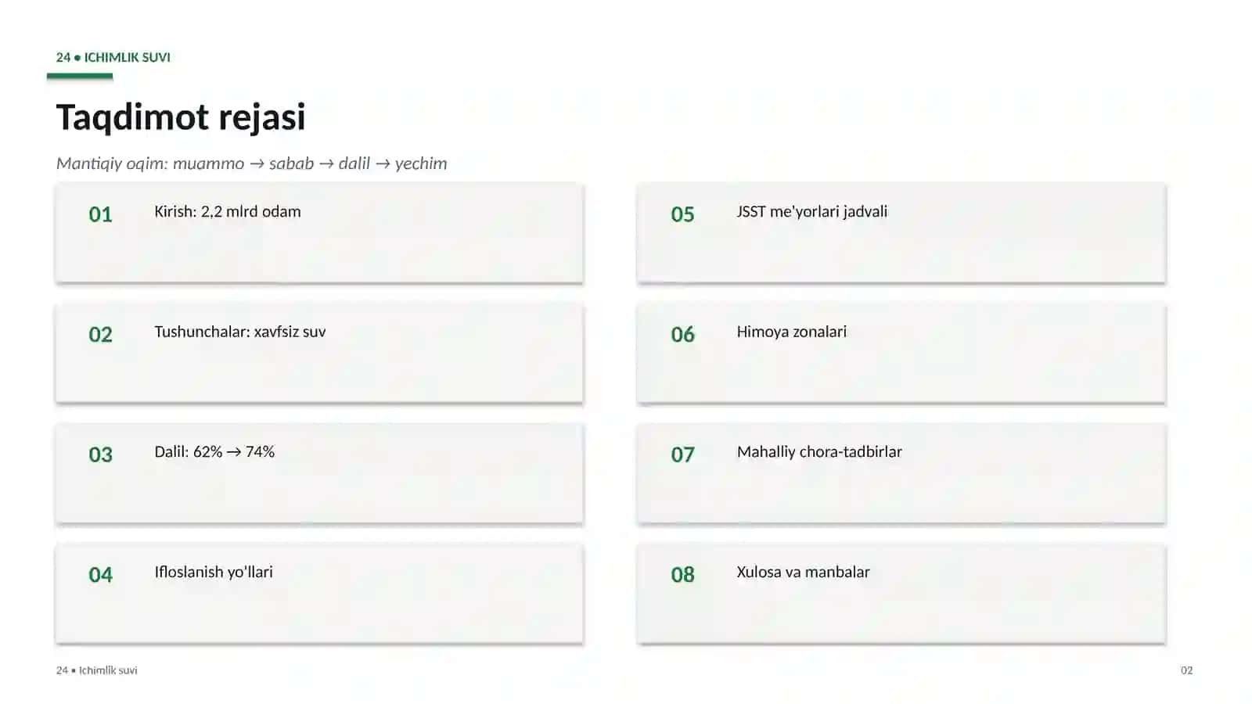Select the 07 number label
Image resolution: width=1252 pixels, height=704 pixels.
[682, 454]
